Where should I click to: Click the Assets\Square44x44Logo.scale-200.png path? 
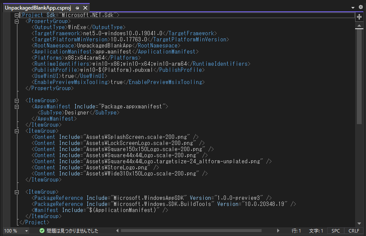pos(141,155)
